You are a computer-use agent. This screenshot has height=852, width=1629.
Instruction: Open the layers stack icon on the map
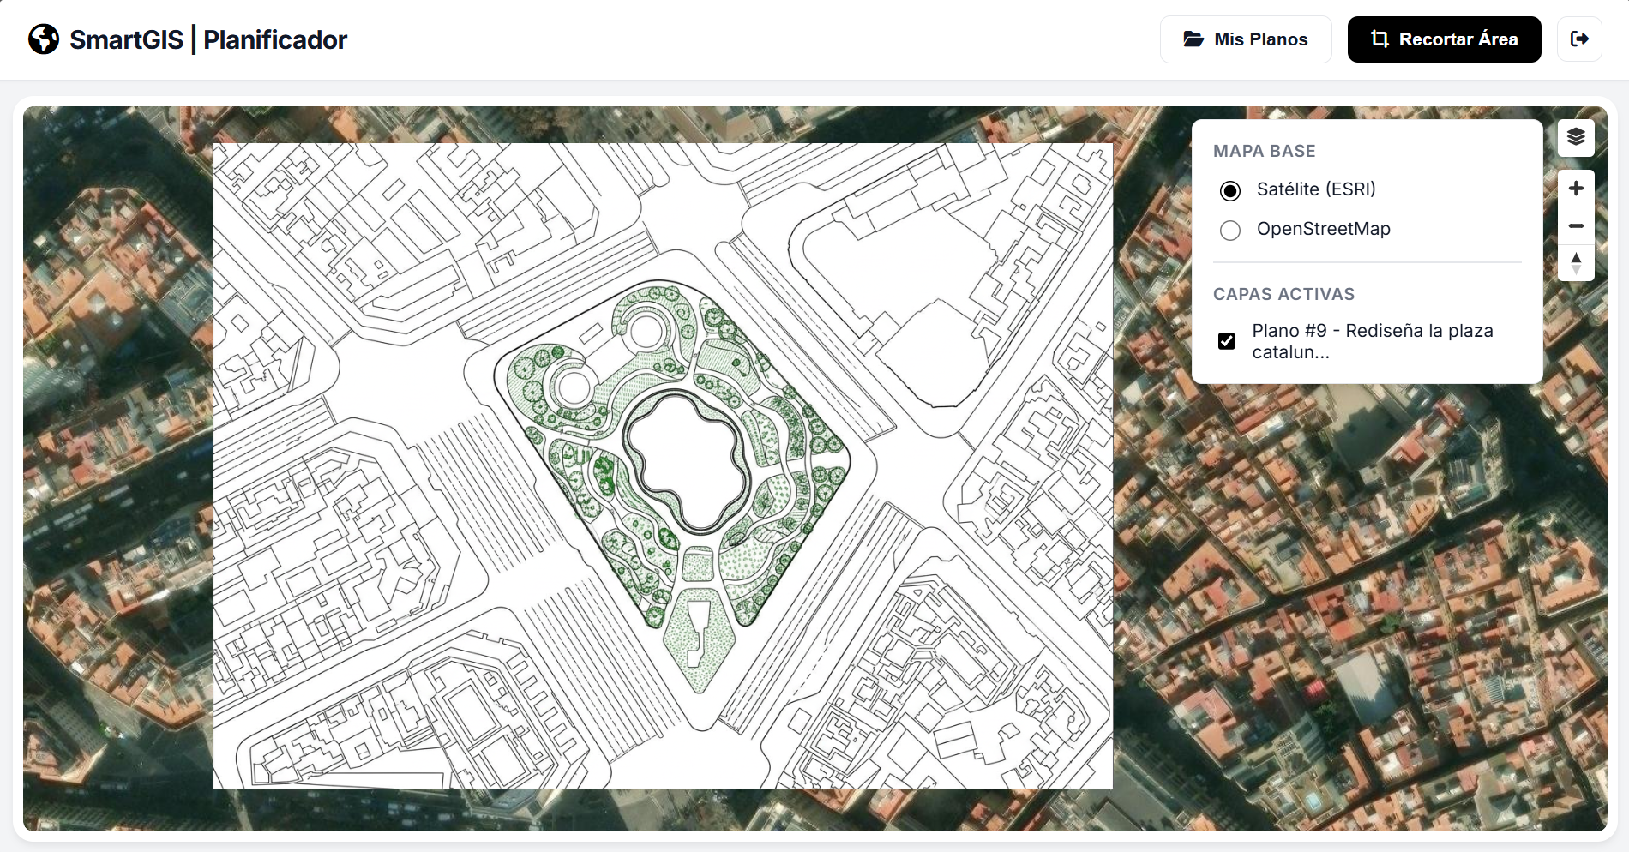pos(1576,136)
